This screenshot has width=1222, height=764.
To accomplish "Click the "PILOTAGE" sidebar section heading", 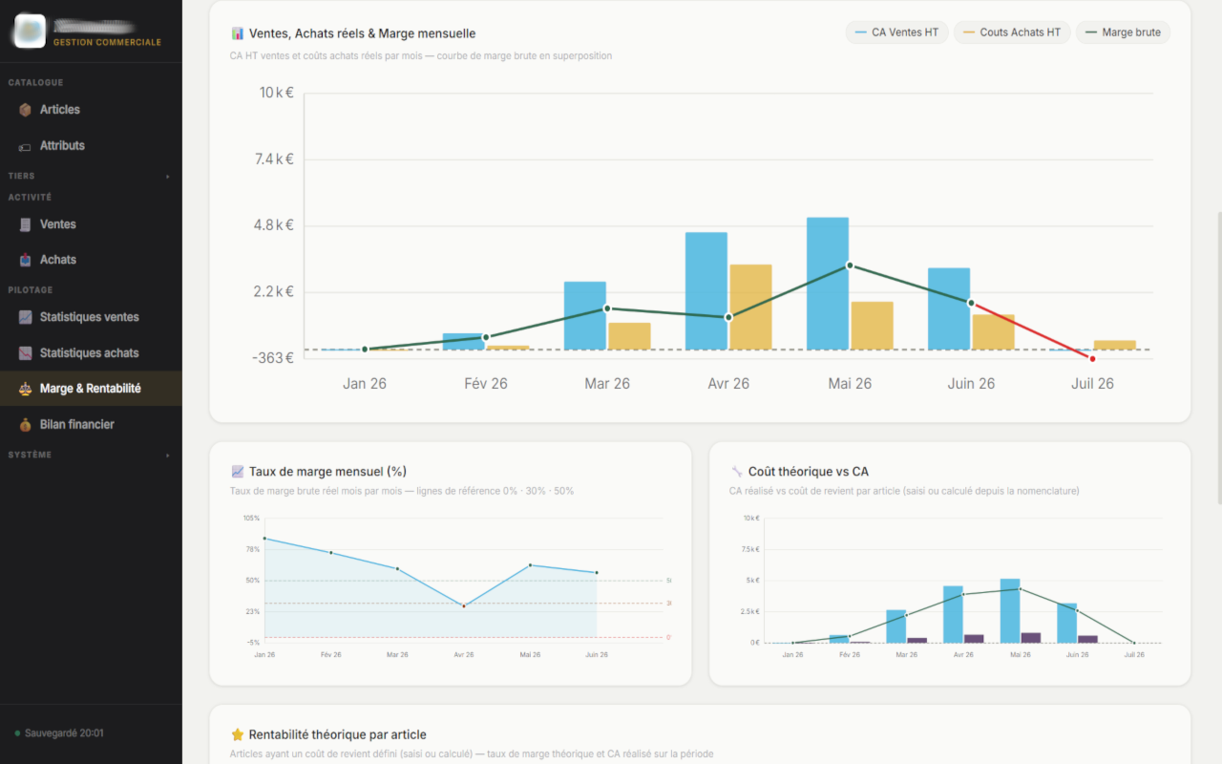I will (x=31, y=290).
